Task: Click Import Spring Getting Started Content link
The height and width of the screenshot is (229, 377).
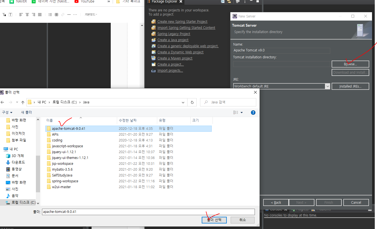Action: pyautogui.click(x=186, y=28)
